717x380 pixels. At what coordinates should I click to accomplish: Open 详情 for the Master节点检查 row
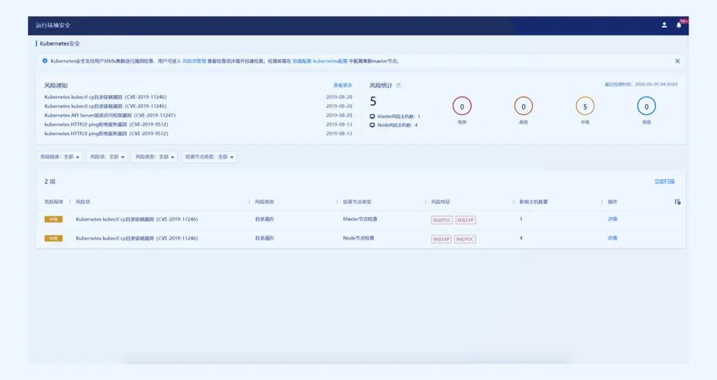click(x=613, y=219)
